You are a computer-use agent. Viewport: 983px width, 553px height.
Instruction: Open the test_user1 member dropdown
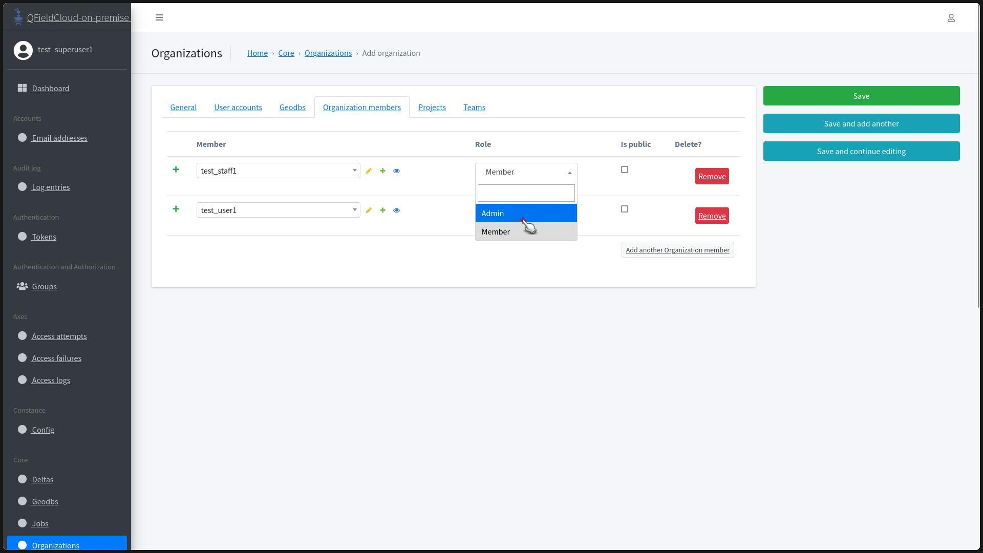click(278, 210)
